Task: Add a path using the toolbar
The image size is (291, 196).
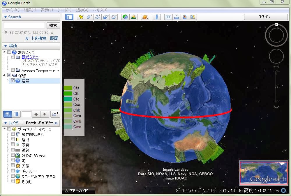Action: pyautogui.click(x=97, y=17)
